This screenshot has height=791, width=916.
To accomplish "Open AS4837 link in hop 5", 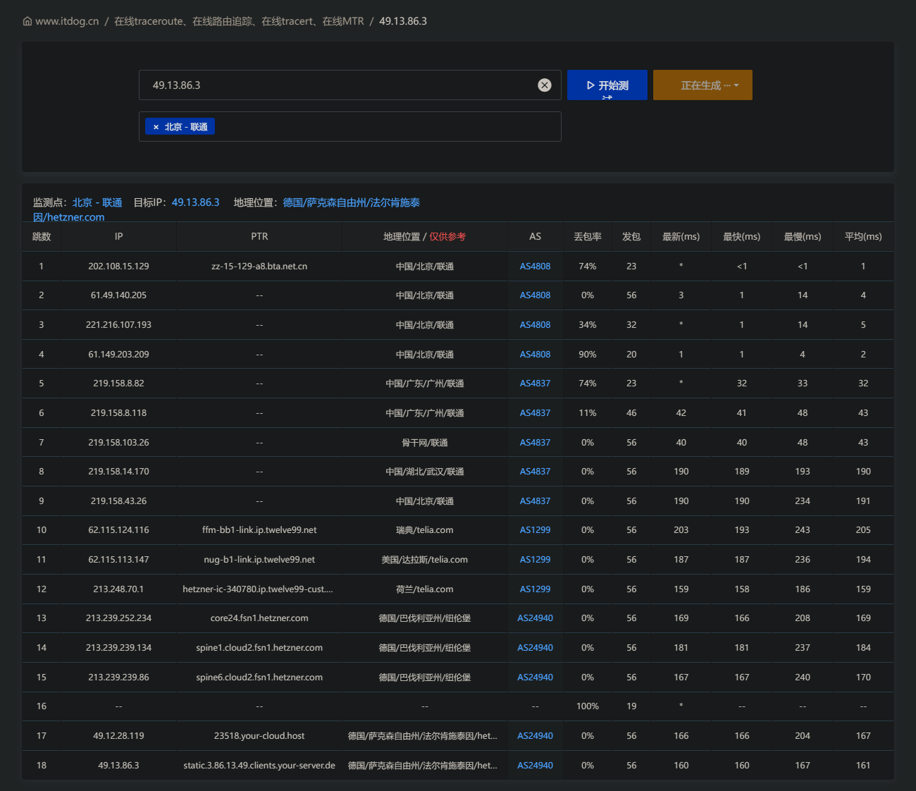I will coord(536,384).
